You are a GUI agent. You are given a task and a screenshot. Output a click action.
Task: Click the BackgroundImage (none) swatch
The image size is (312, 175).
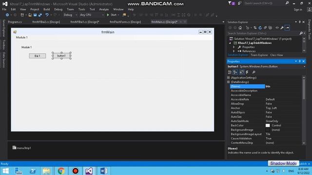[x=268, y=130]
